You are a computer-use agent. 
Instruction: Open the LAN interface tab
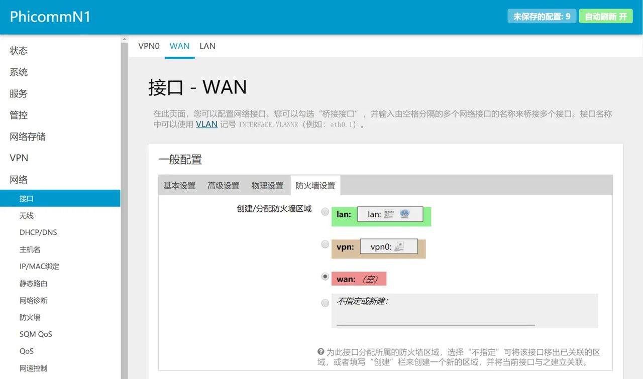coord(207,46)
